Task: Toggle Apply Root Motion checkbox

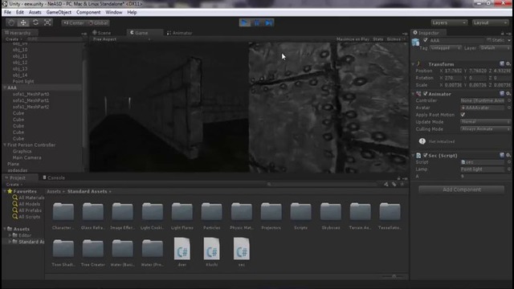Action: click(463, 115)
